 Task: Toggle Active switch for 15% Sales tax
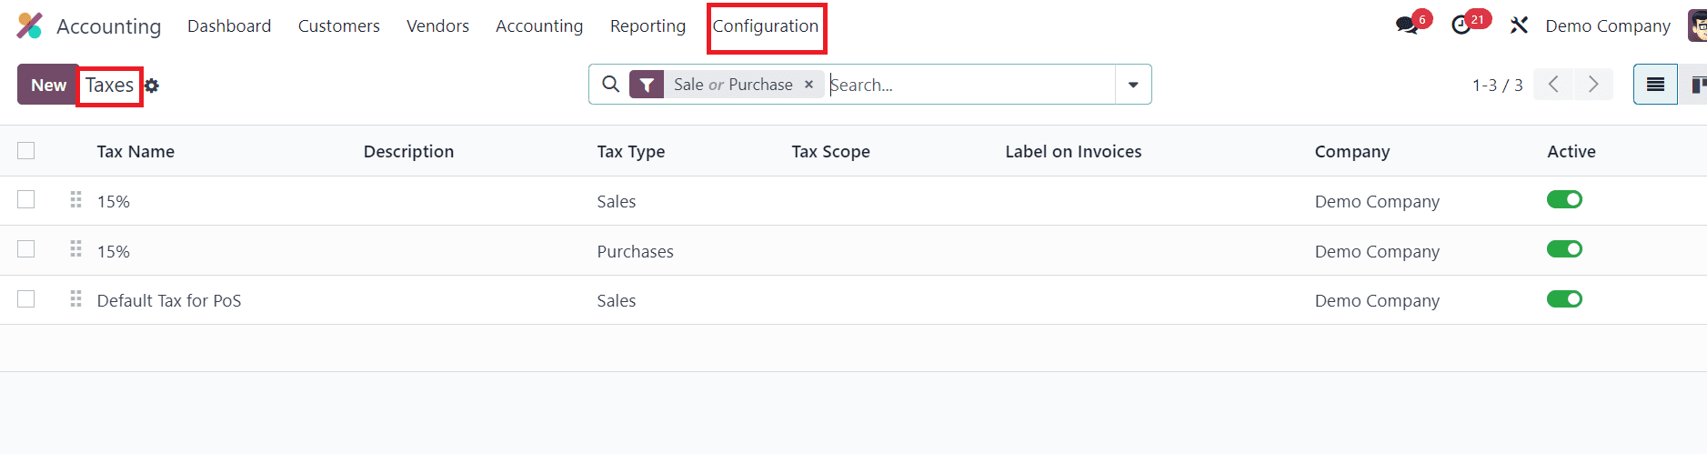(x=1564, y=200)
